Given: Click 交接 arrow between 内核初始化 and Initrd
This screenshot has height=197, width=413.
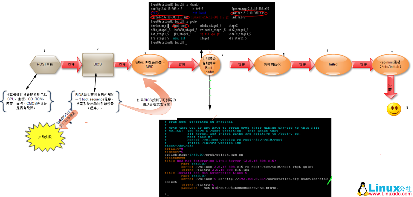Looking at the screenshot, I should click(x=302, y=64).
